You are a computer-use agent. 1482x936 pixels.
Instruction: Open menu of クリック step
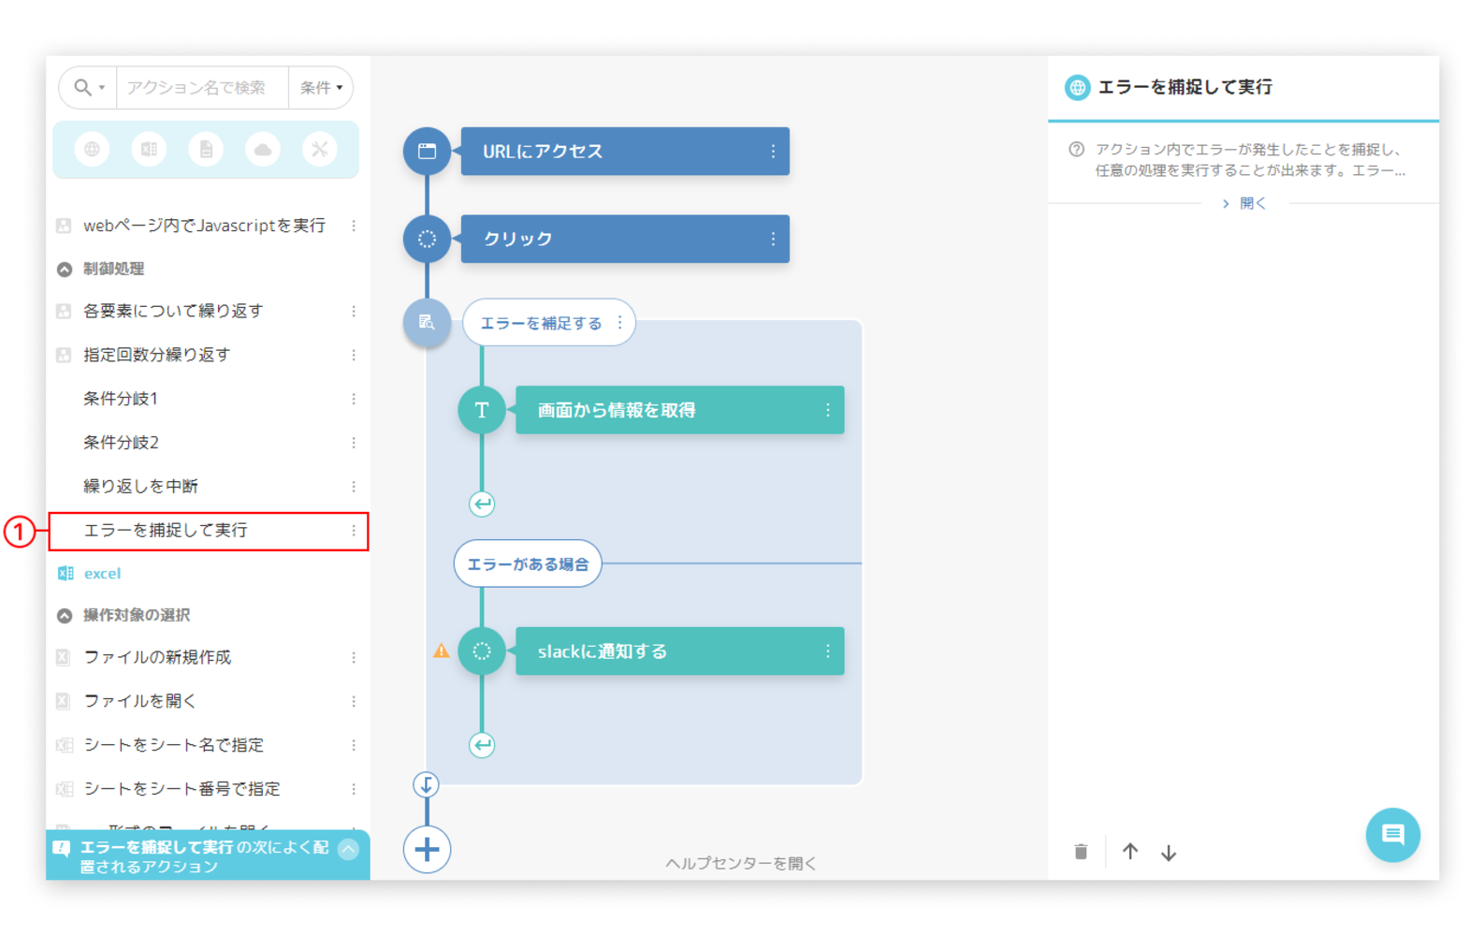(x=773, y=239)
